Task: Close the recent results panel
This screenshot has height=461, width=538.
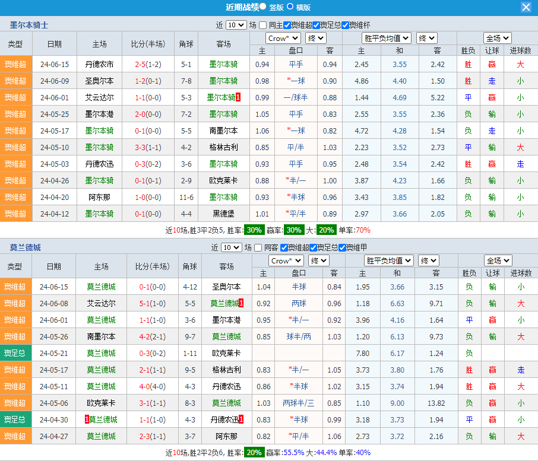Action: 526,7
